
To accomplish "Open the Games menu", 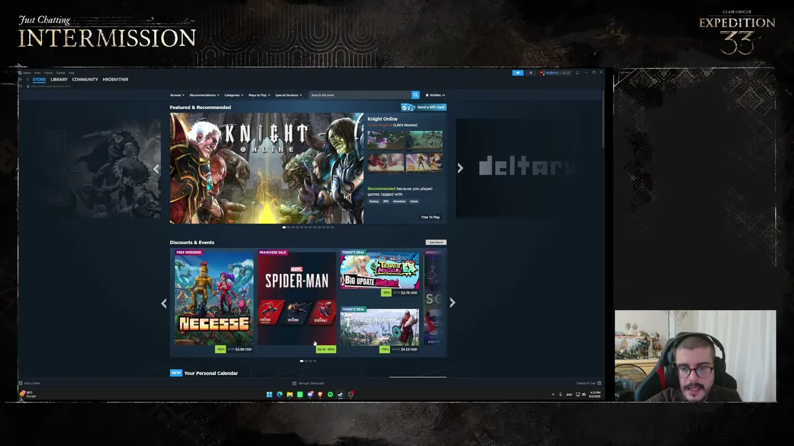I will pos(61,72).
